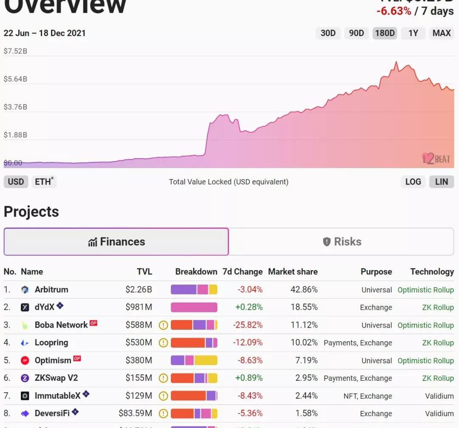This screenshot has height=428, width=459.
Task: Switch chart currency to USD
Action: [16, 182]
